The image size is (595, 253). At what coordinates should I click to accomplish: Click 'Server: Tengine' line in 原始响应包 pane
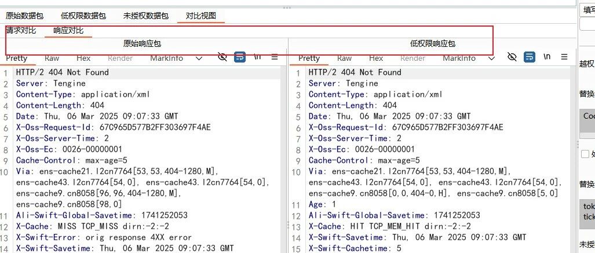51,83
